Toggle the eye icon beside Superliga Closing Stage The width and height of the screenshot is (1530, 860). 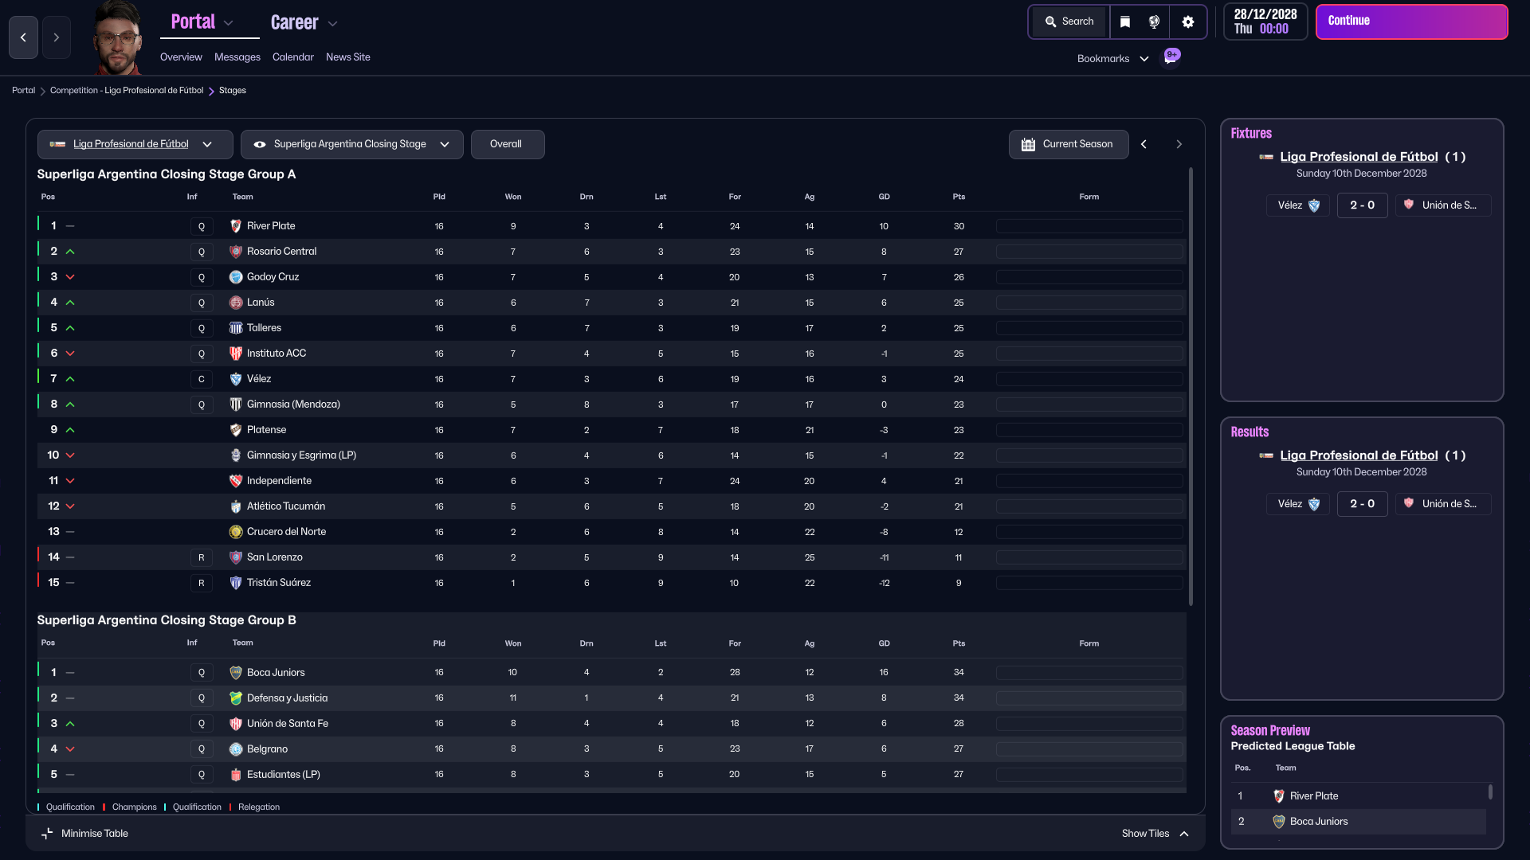click(260, 144)
